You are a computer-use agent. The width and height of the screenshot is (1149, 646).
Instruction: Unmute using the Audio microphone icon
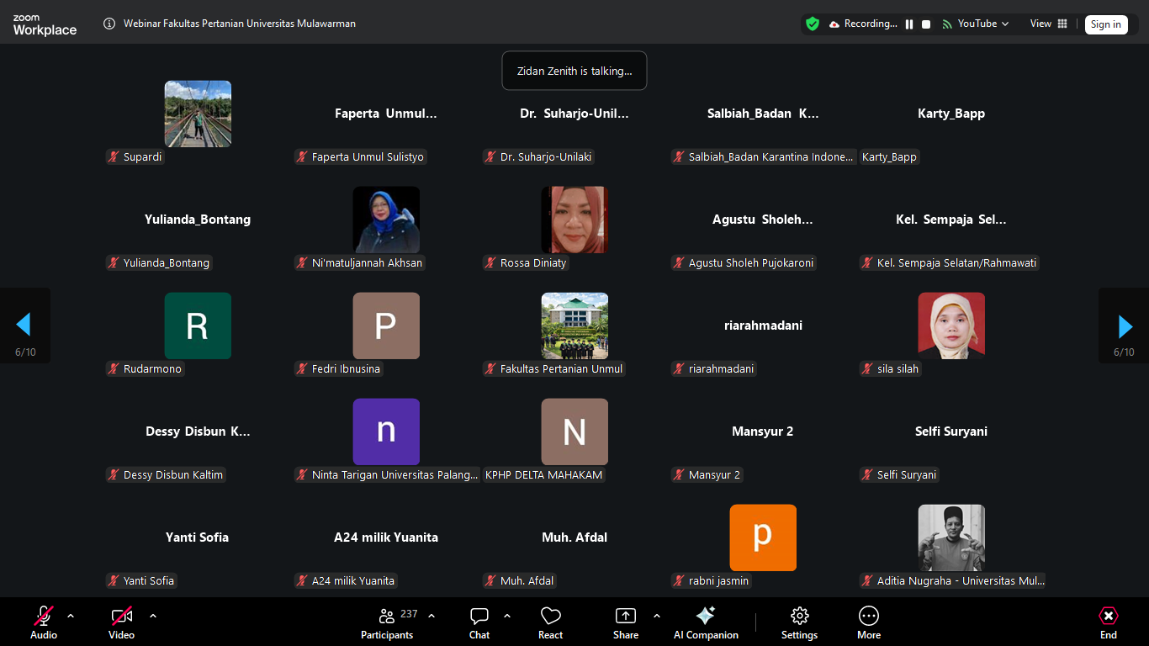[x=44, y=617]
